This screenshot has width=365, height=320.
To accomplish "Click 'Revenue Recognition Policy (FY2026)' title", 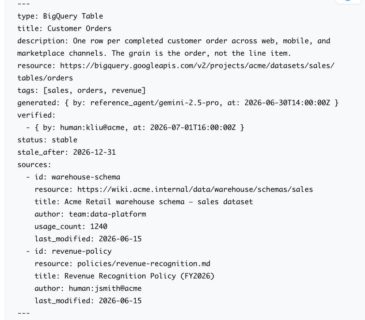I will pos(139,276).
